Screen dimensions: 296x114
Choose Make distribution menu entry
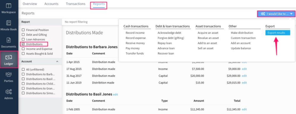pos(242,33)
